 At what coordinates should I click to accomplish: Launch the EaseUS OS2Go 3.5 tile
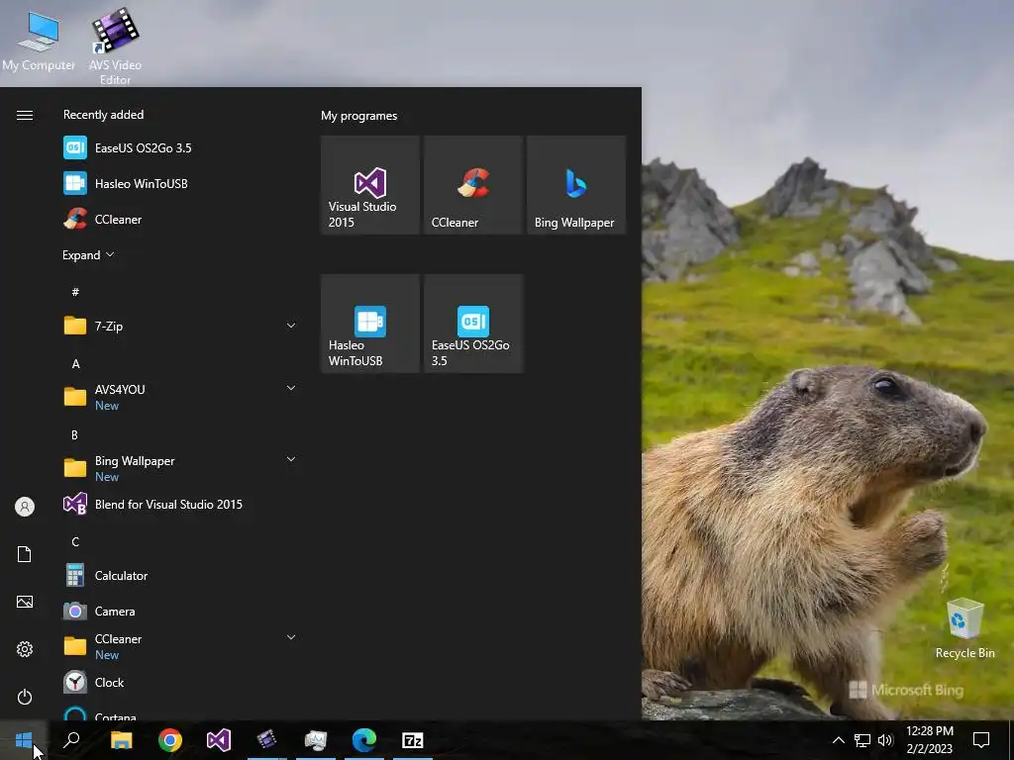[473, 324]
